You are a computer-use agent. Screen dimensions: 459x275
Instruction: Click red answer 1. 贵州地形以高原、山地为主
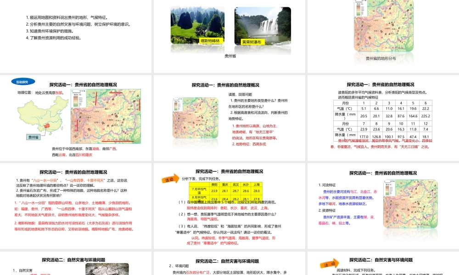click(x=255, y=132)
